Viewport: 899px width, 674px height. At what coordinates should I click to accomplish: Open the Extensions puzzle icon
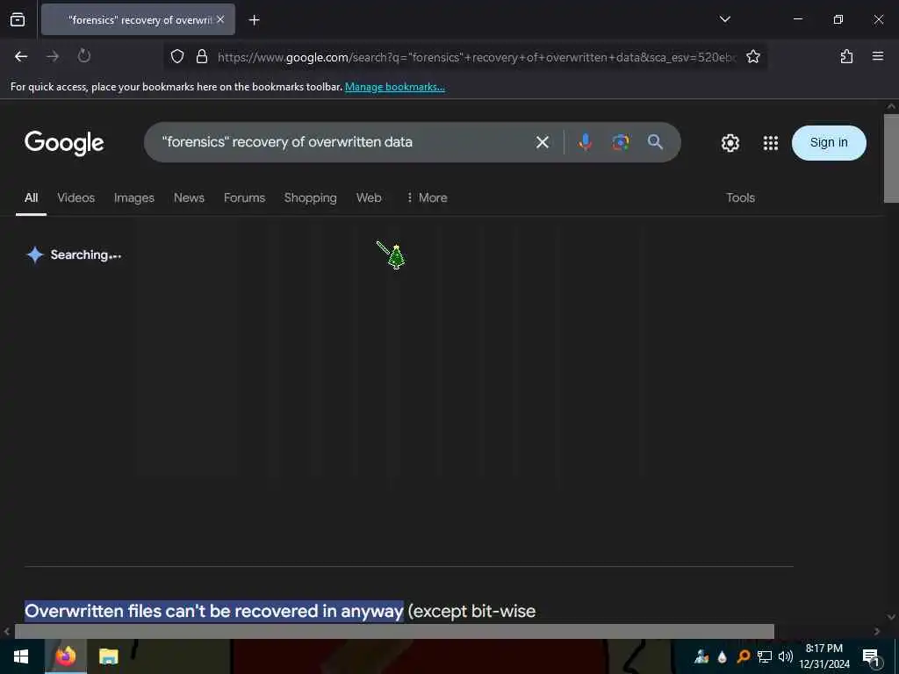pyautogui.click(x=846, y=56)
